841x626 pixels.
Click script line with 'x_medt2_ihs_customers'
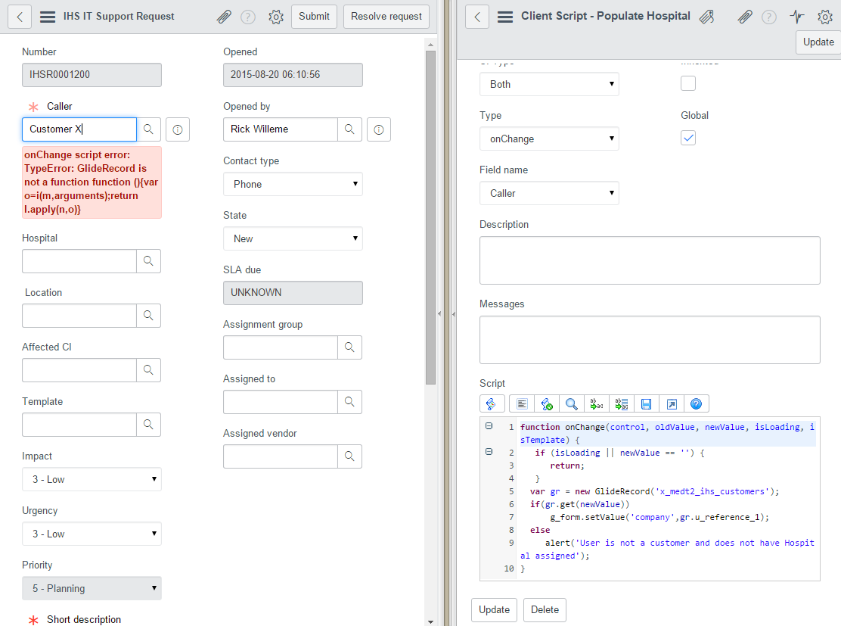coord(654,491)
